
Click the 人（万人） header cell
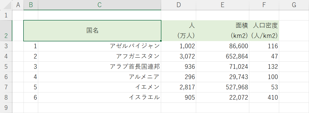179,31
